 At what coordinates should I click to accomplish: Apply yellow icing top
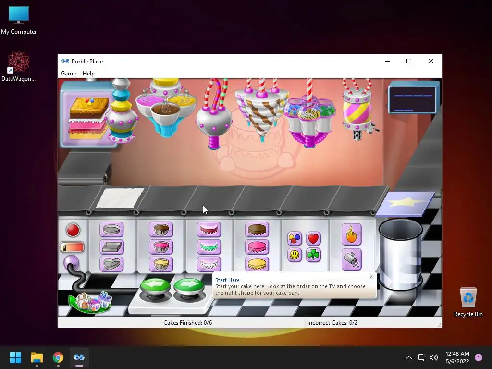coord(257,264)
